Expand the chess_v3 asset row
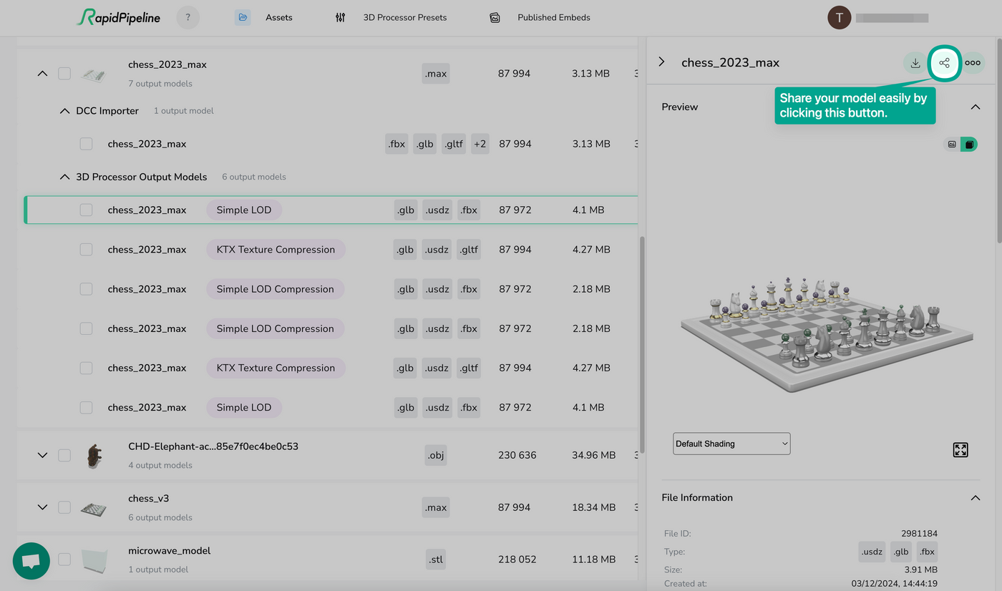The width and height of the screenshot is (1002, 591). click(42, 507)
